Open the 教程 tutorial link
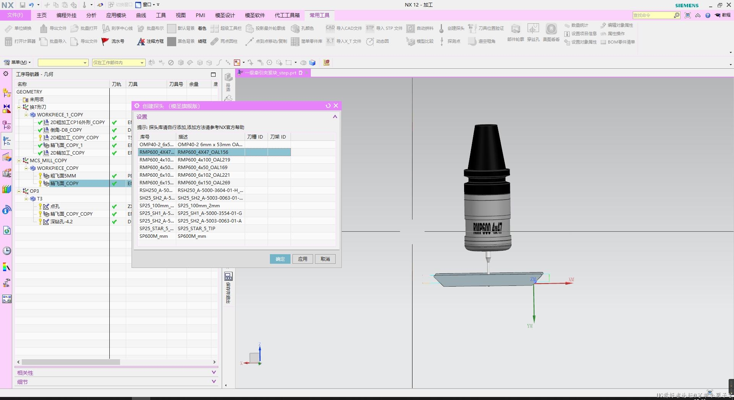 723,15
